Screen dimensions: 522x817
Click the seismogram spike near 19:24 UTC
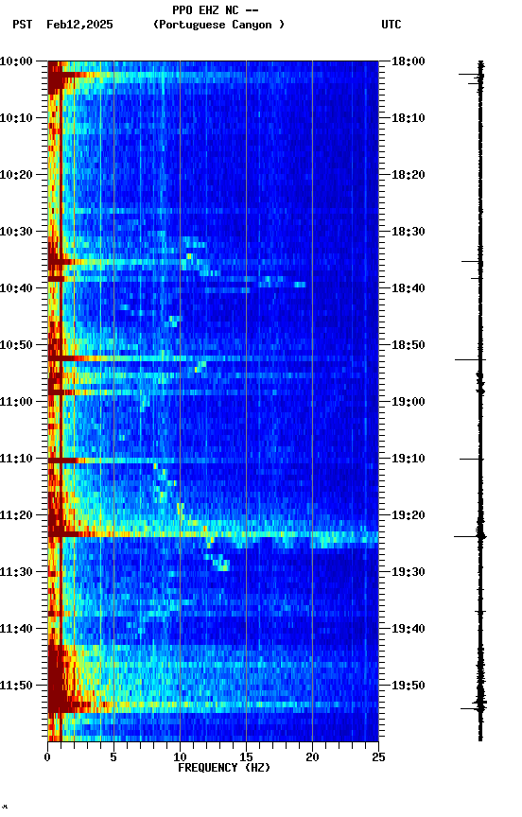pos(470,536)
